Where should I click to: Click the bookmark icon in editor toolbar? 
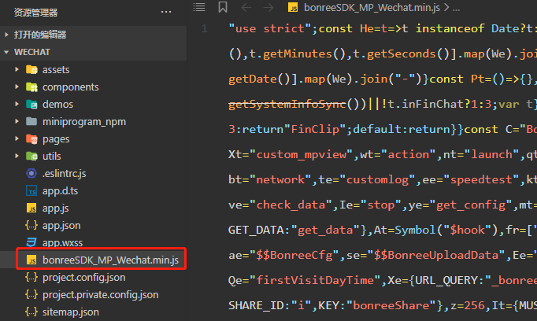click(223, 7)
